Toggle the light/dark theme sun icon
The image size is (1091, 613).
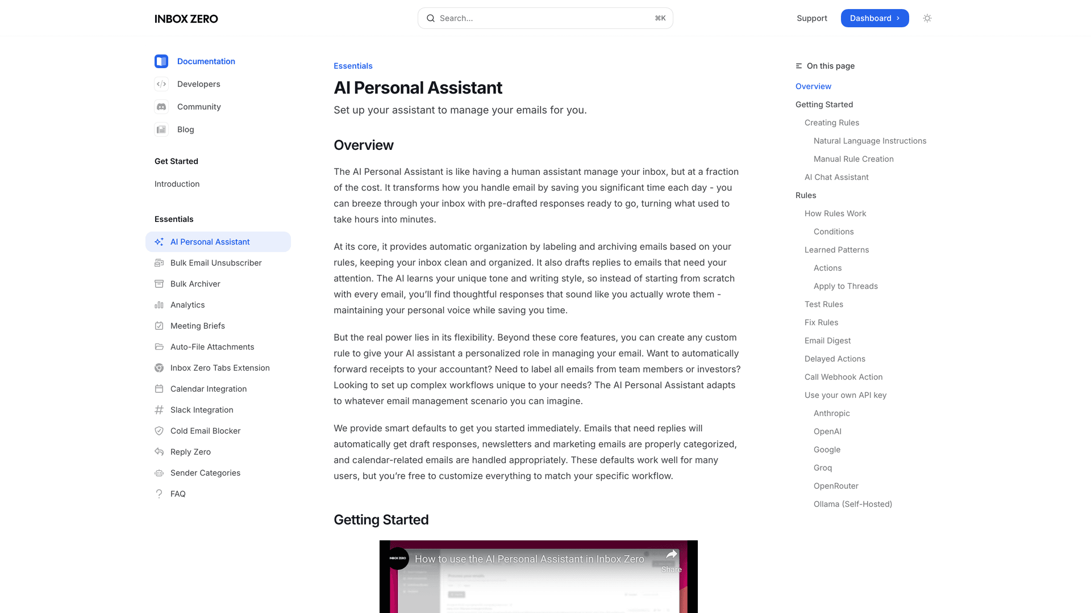click(x=927, y=18)
